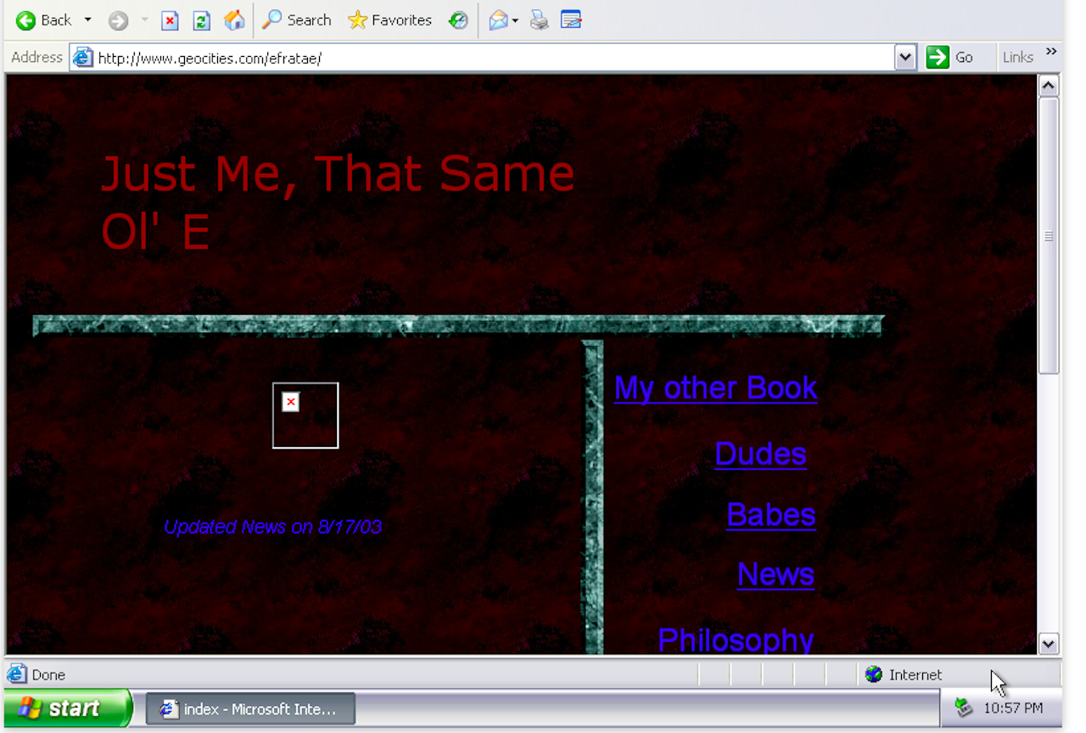
Task: Open the News link
Action: [775, 574]
